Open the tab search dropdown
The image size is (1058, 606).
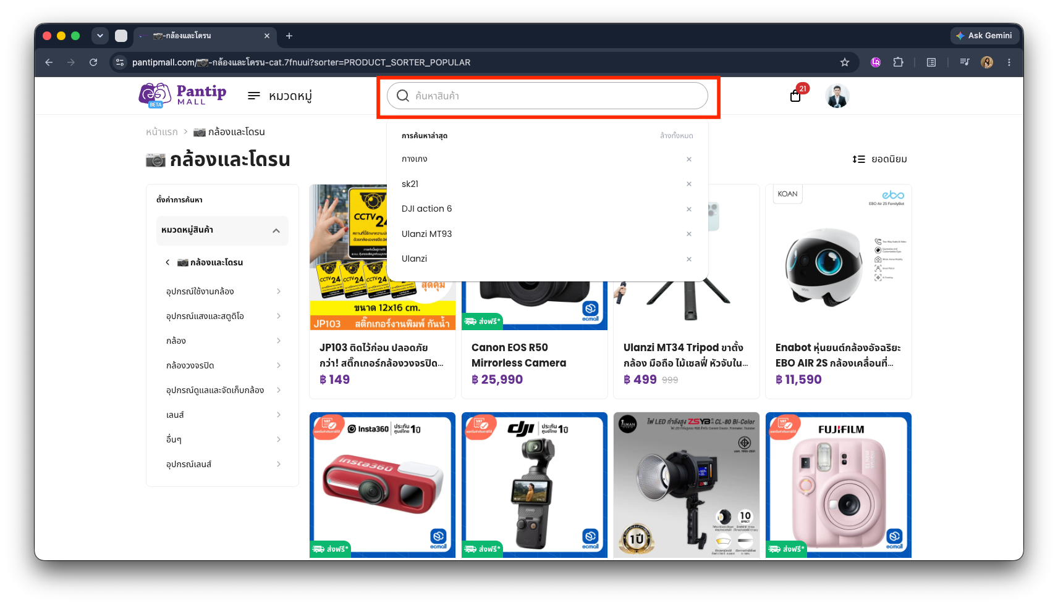(x=100, y=36)
